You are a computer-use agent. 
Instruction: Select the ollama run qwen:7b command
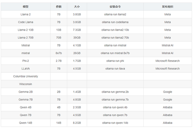[x=115, y=115]
